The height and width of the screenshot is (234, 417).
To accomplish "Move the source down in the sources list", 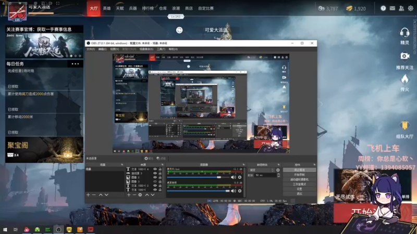I will 153,195.
